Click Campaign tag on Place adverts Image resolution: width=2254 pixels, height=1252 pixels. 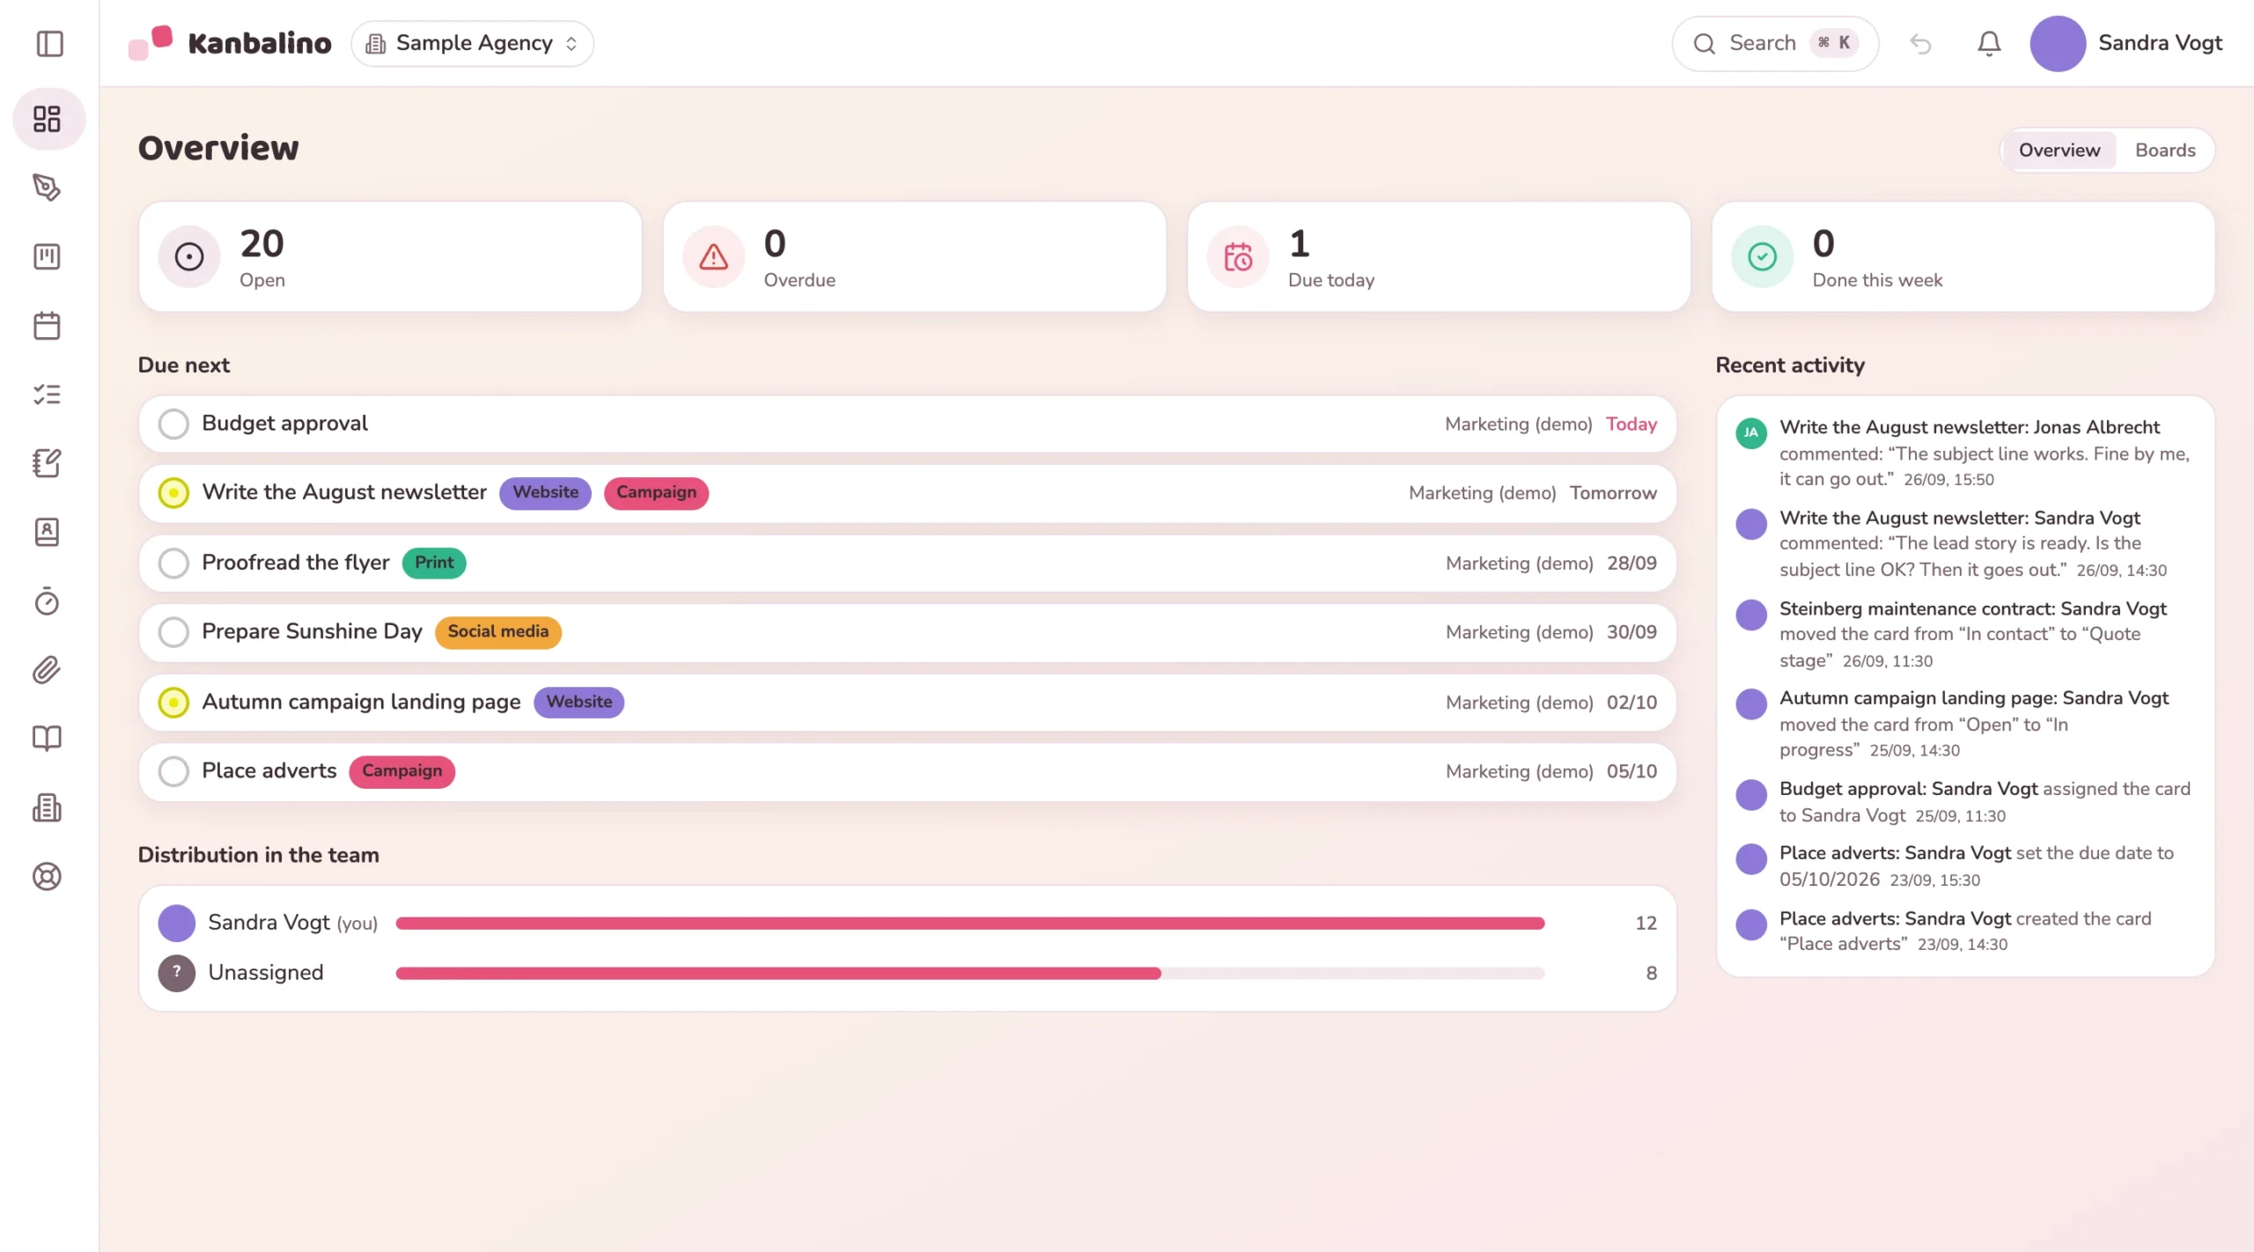(x=402, y=771)
